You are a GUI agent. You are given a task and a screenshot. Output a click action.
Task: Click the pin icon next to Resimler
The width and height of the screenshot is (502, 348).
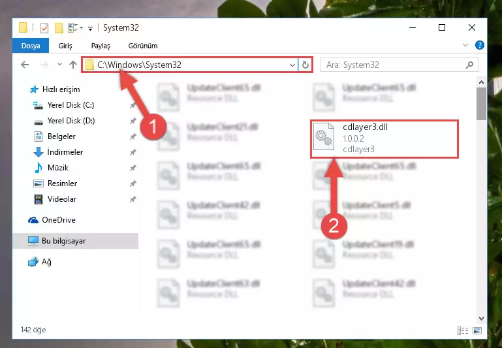pos(133,183)
